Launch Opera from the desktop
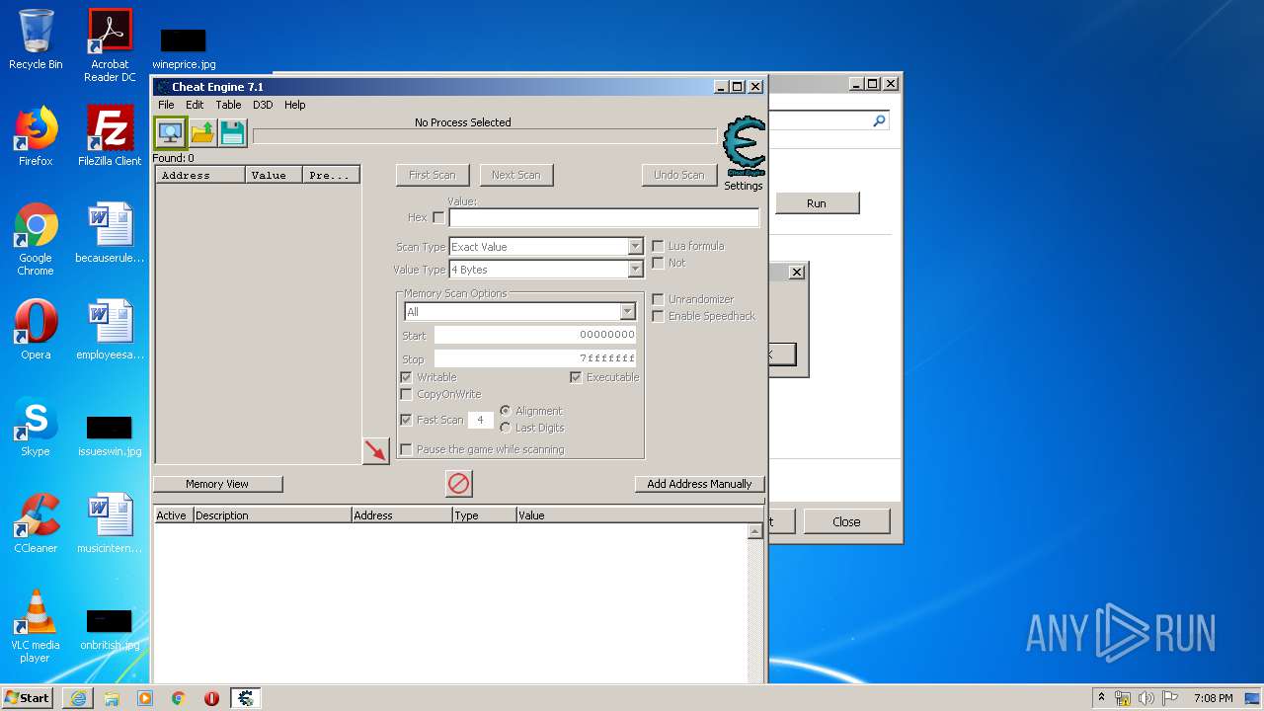This screenshot has width=1264, height=711. pyautogui.click(x=36, y=330)
